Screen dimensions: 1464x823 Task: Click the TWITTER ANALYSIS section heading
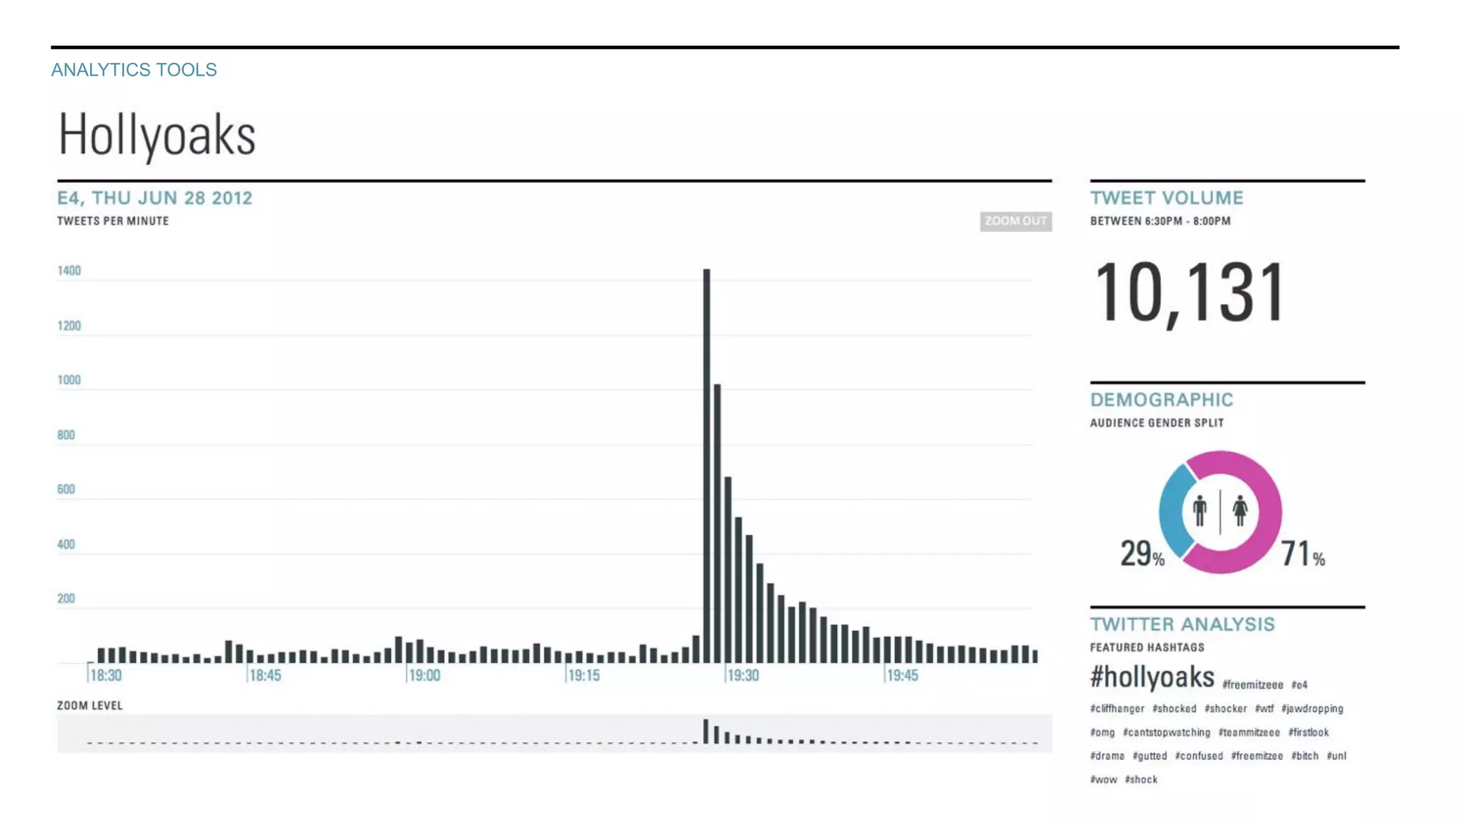pyautogui.click(x=1182, y=624)
